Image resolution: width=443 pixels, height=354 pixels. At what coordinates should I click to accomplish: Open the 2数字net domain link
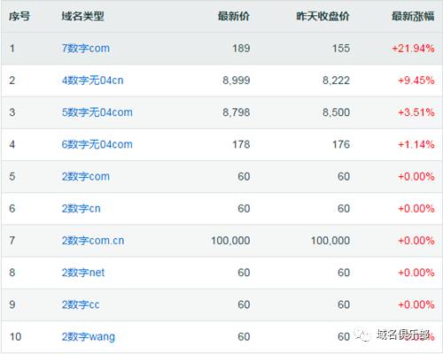[x=83, y=273]
